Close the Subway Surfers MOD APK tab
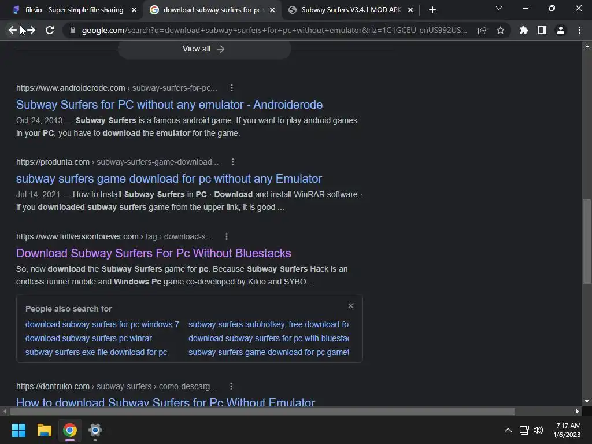The height and width of the screenshot is (444, 592). tap(410, 10)
